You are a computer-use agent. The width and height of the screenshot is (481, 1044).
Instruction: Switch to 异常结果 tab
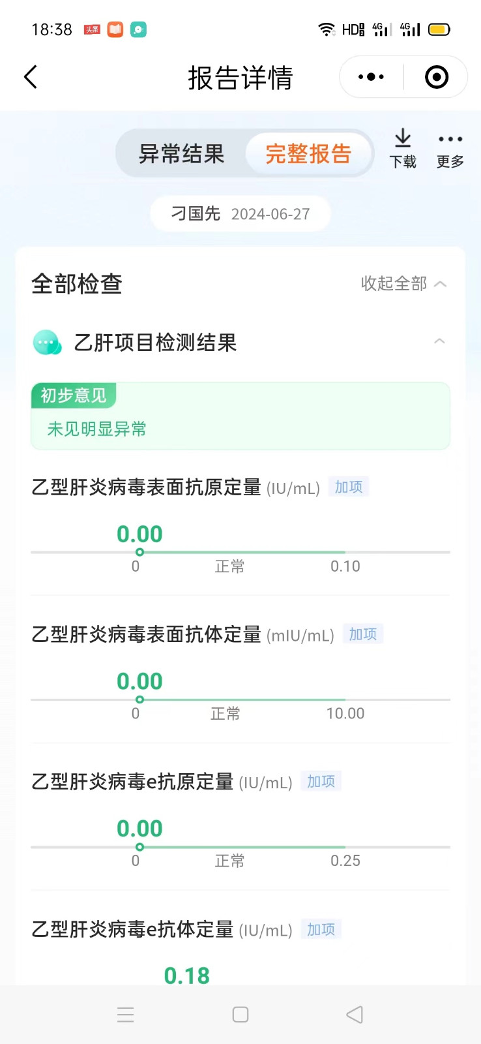181,154
